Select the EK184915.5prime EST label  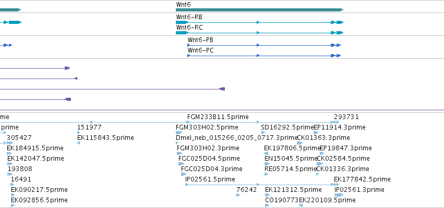(x=35, y=148)
